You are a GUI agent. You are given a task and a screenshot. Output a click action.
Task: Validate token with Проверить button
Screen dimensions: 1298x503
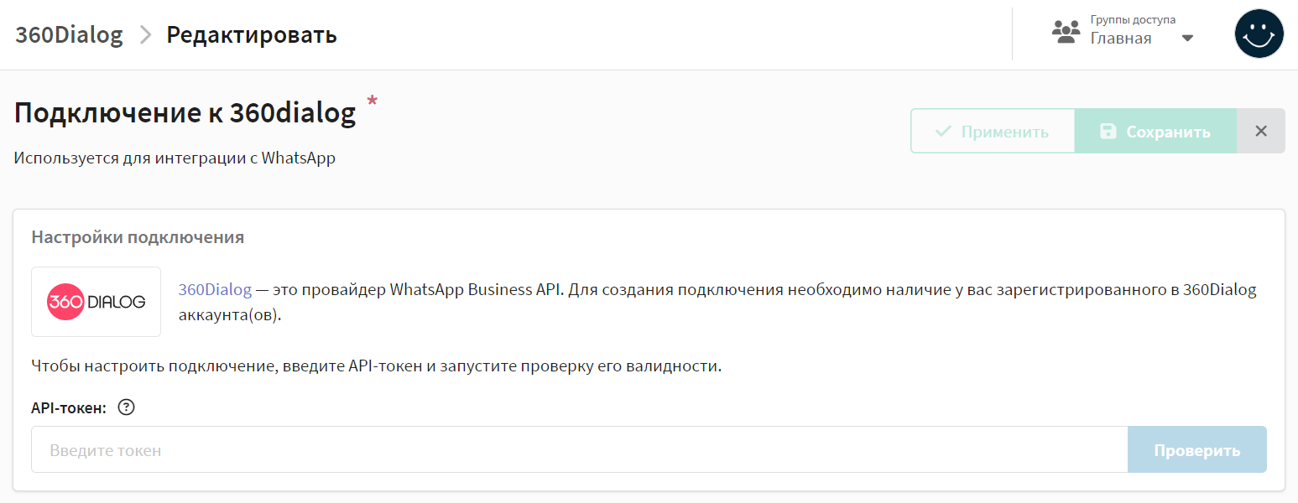tap(1197, 450)
